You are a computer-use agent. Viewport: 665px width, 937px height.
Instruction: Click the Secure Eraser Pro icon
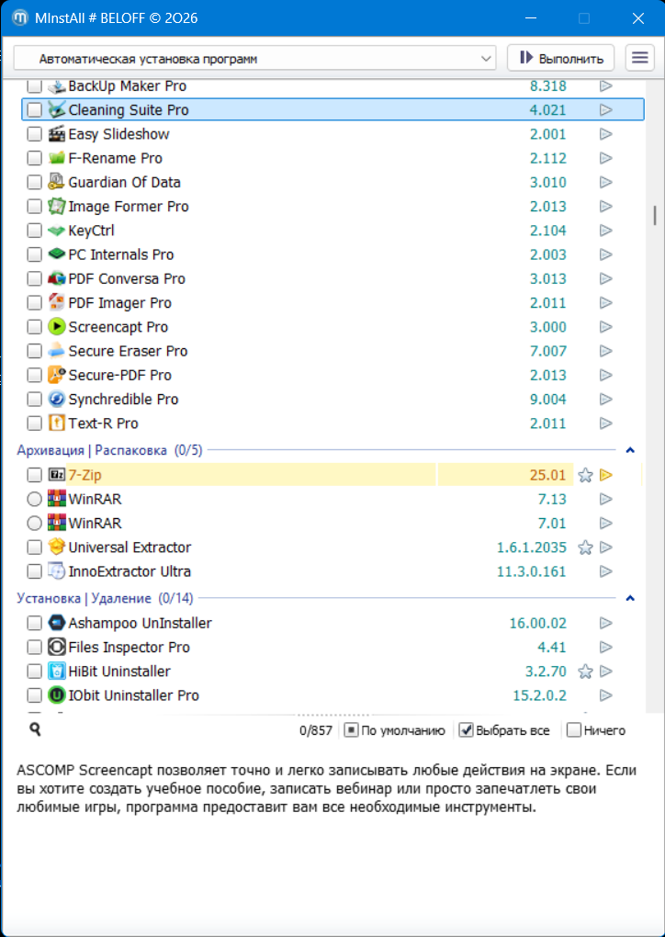tap(56, 351)
